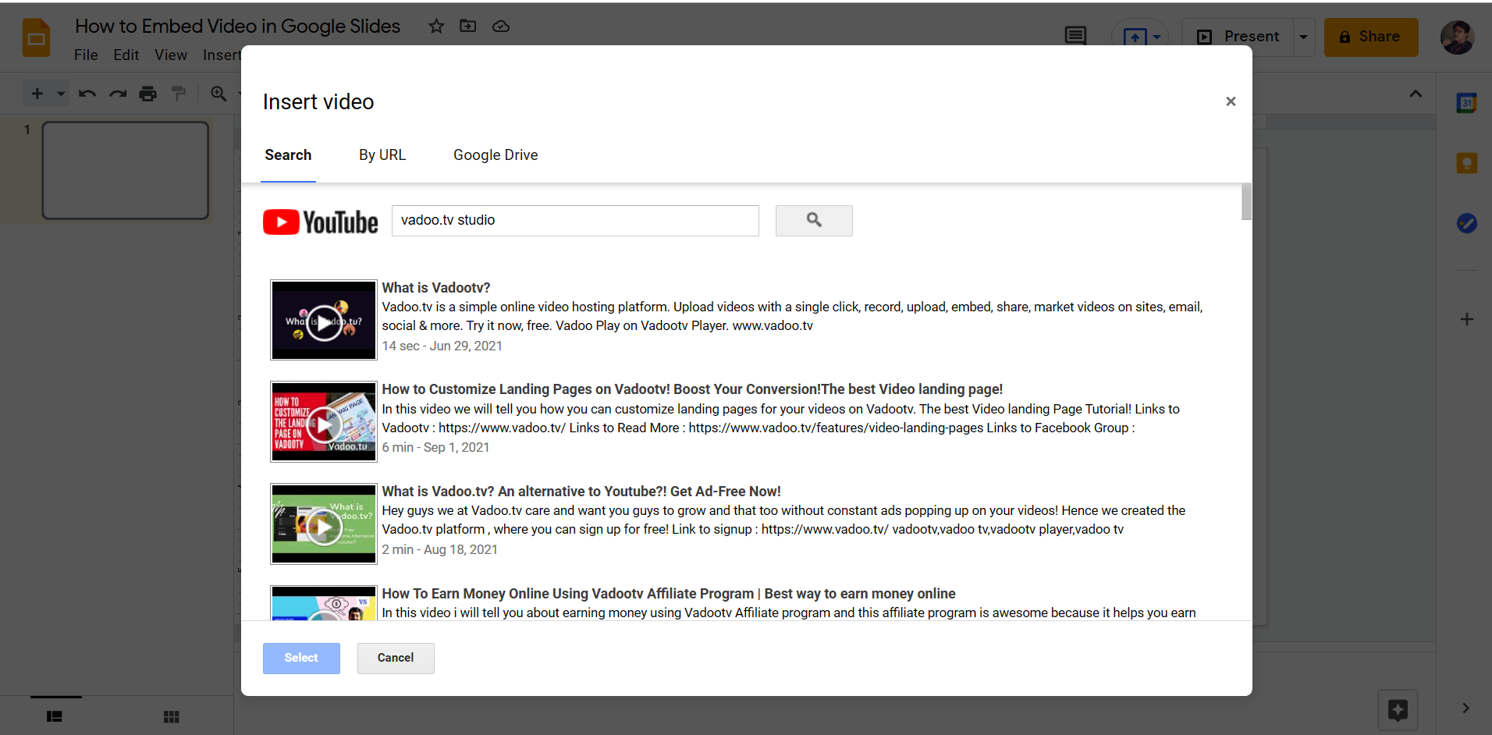Click the '6 min - Sep 1, 2021' text
The width and height of the screenshot is (1492, 735).
pos(435,447)
